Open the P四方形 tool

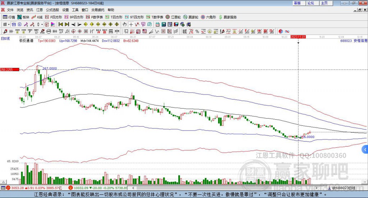click(x=54, y=17)
